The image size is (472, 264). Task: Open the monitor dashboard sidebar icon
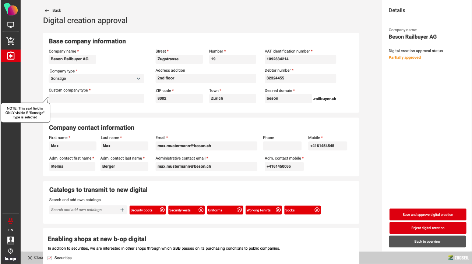click(x=11, y=25)
